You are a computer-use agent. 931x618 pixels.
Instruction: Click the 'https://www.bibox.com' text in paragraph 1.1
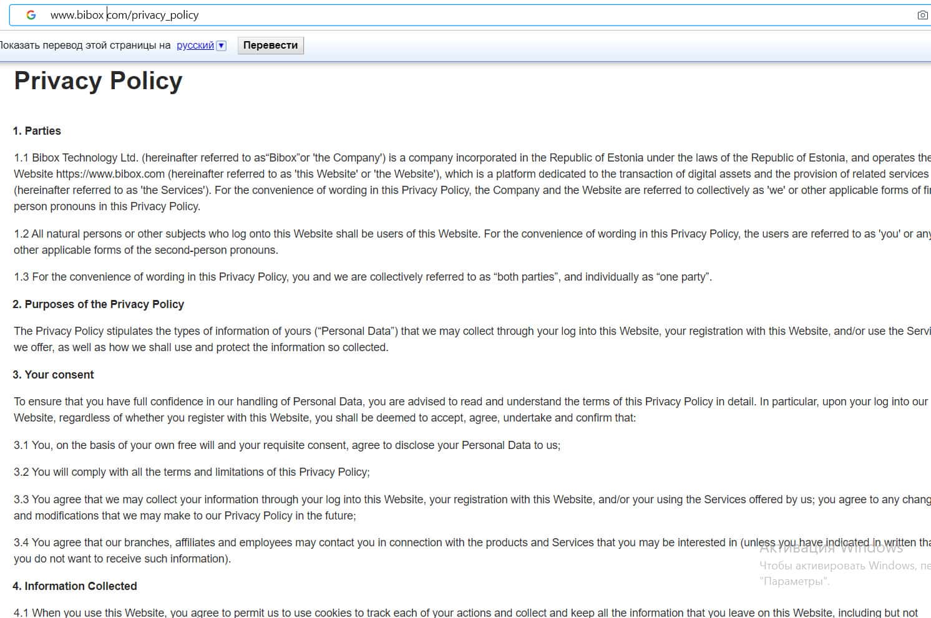tap(110, 174)
